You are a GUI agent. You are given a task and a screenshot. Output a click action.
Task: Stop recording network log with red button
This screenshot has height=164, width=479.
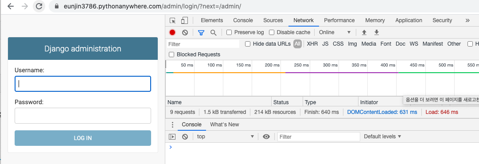(172, 32)
